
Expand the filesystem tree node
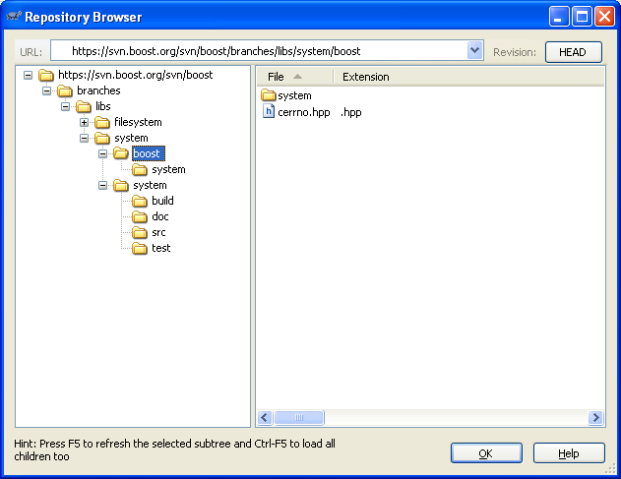click(84, 123)
